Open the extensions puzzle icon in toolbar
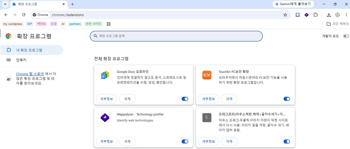This screenshot has width=350, height=149. [315, 15]
